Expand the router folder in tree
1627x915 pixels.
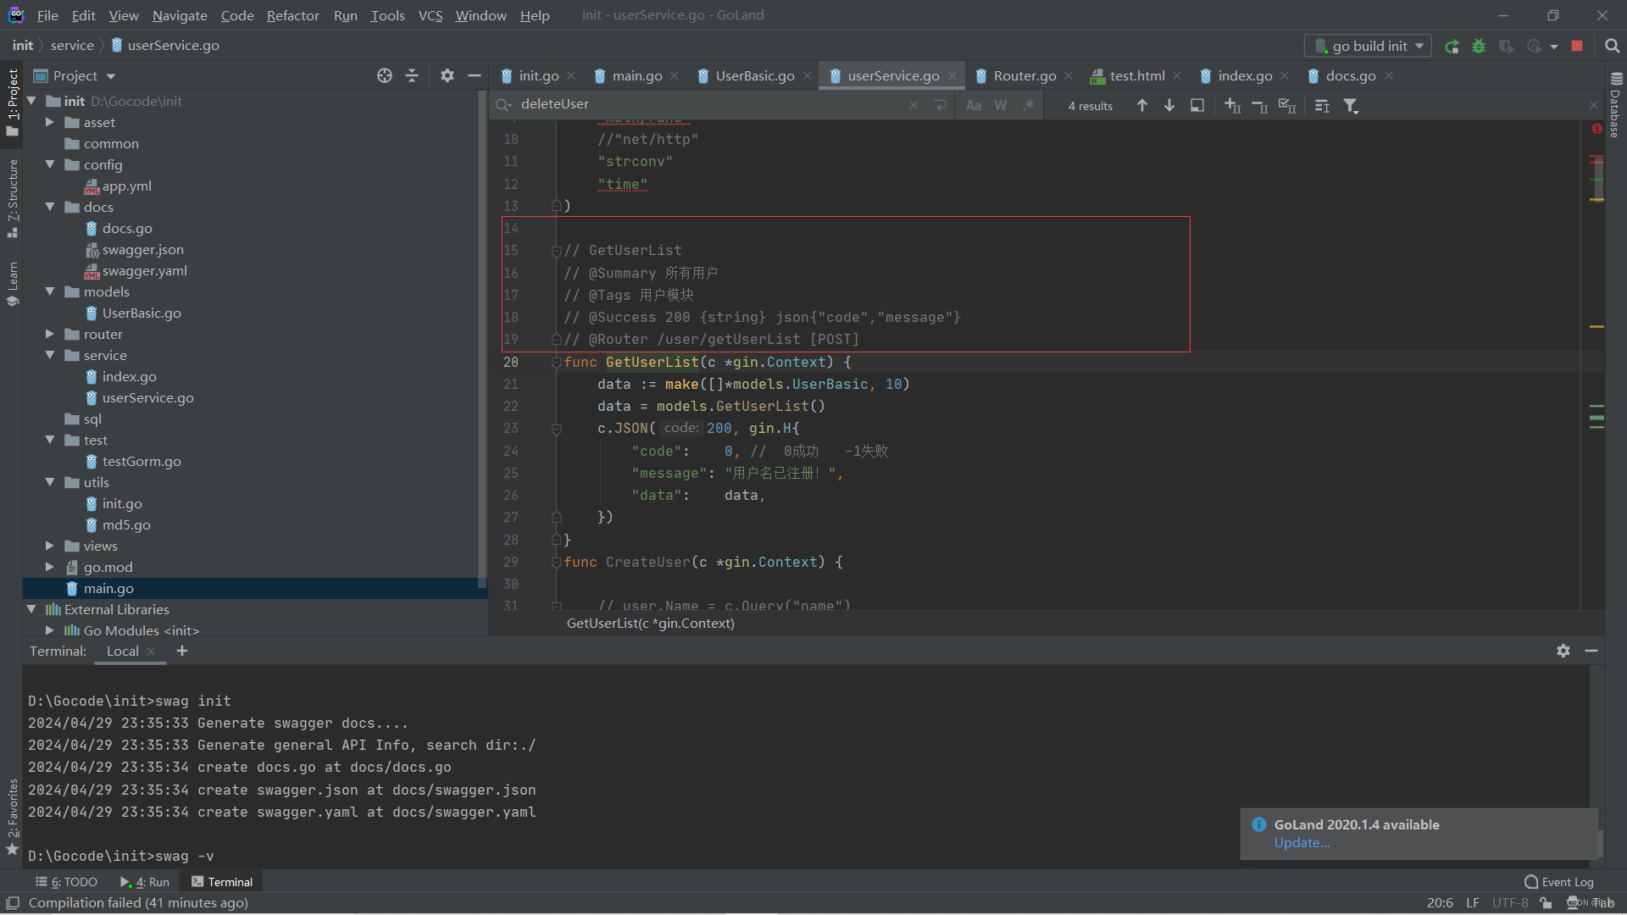pos(50,334)
